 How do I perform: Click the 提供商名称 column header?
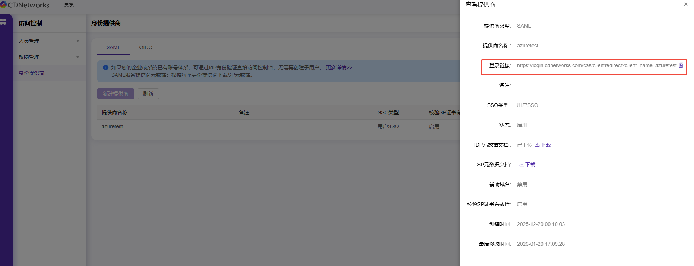[115, 112]
